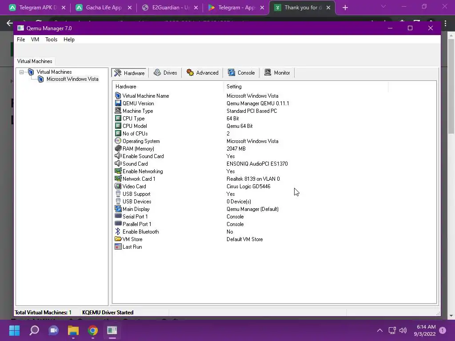Select the Virtual Machines panel tab

tap(35, 61)
